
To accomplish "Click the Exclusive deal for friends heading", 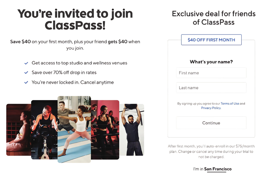I will (214, 18).
